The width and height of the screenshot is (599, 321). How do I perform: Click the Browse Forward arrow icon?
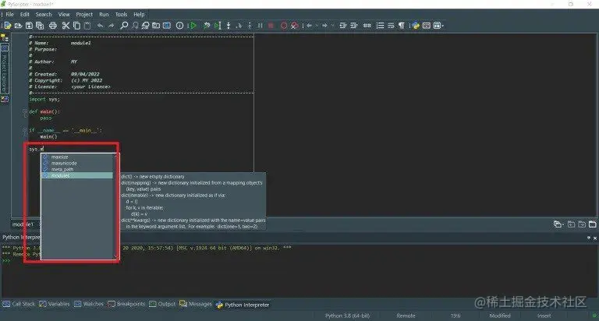pos(324,26)
